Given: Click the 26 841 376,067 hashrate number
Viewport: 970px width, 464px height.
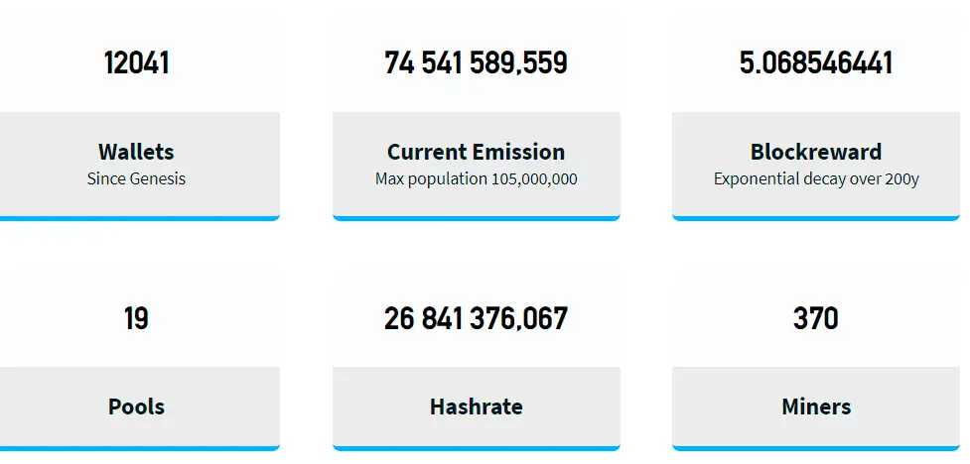Looking at the screenshot, I should click(476, 319).
